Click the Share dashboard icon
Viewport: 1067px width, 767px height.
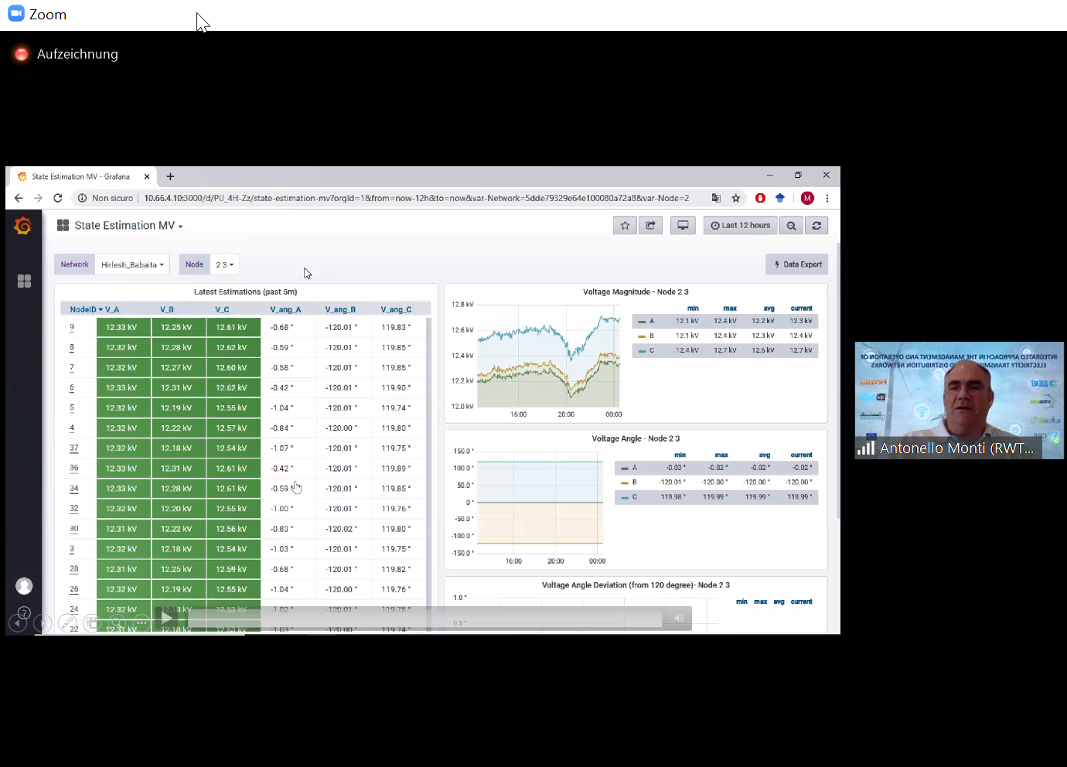tap(650, 226)
